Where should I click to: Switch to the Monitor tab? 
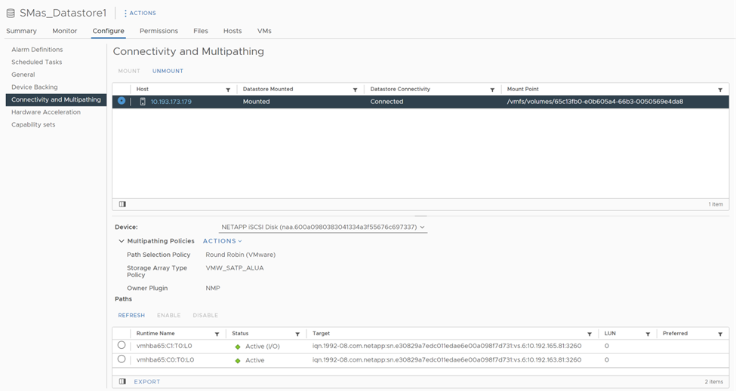[x=64, y=31]
